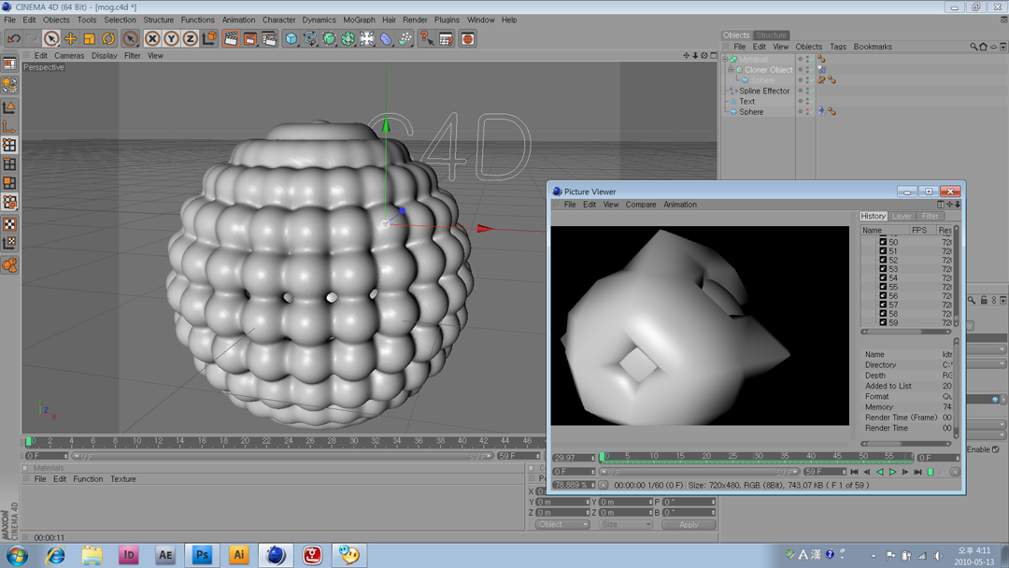The height and width of the screenshot is (568, 1009).
Task: Toggle Spline Effector enable checkmark
Action: (812, 91)
